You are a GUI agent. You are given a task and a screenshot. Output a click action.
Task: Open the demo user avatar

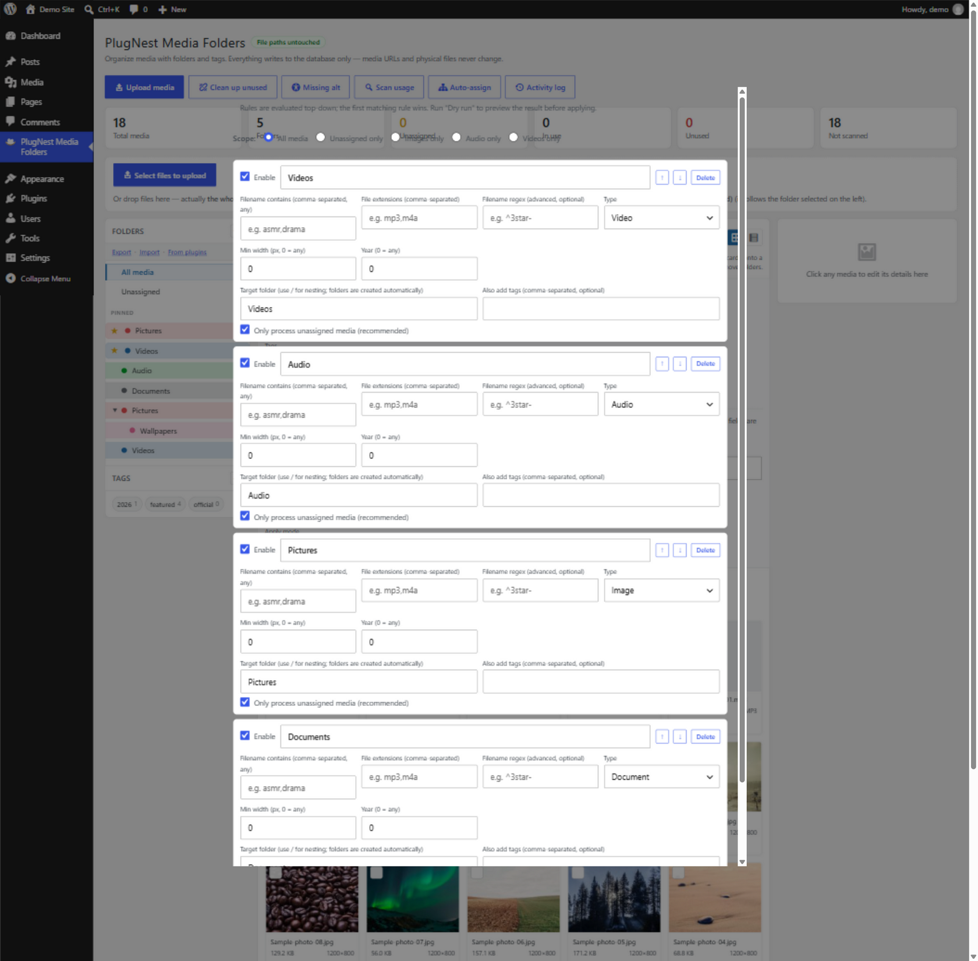958,9
